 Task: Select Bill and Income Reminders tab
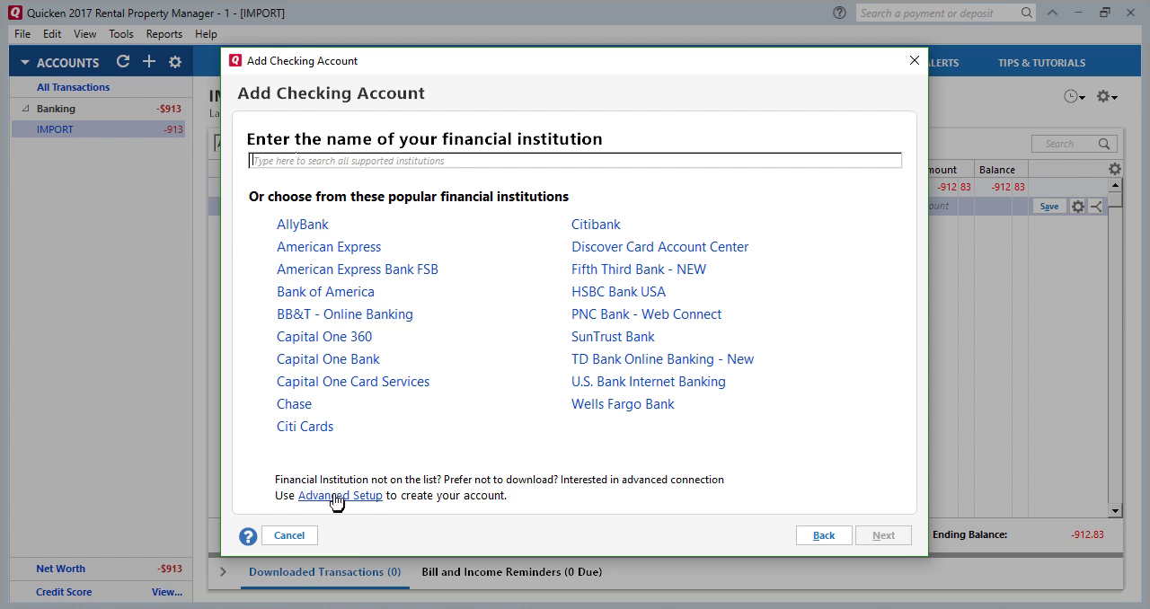tap(511, 572)
